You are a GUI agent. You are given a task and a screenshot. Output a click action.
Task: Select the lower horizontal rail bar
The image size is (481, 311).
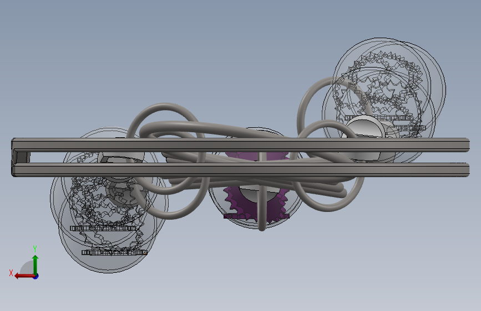click(241, 170)
